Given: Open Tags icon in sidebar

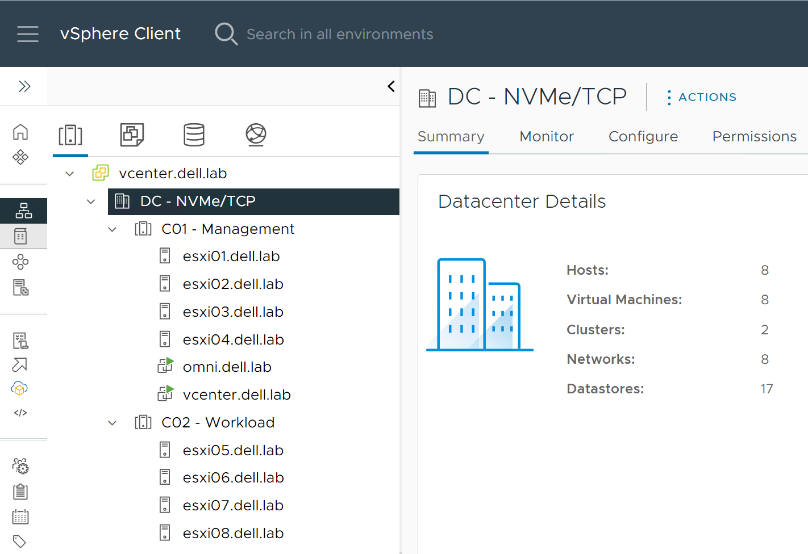Looking at the screenshot, I should tap(19, 542).
